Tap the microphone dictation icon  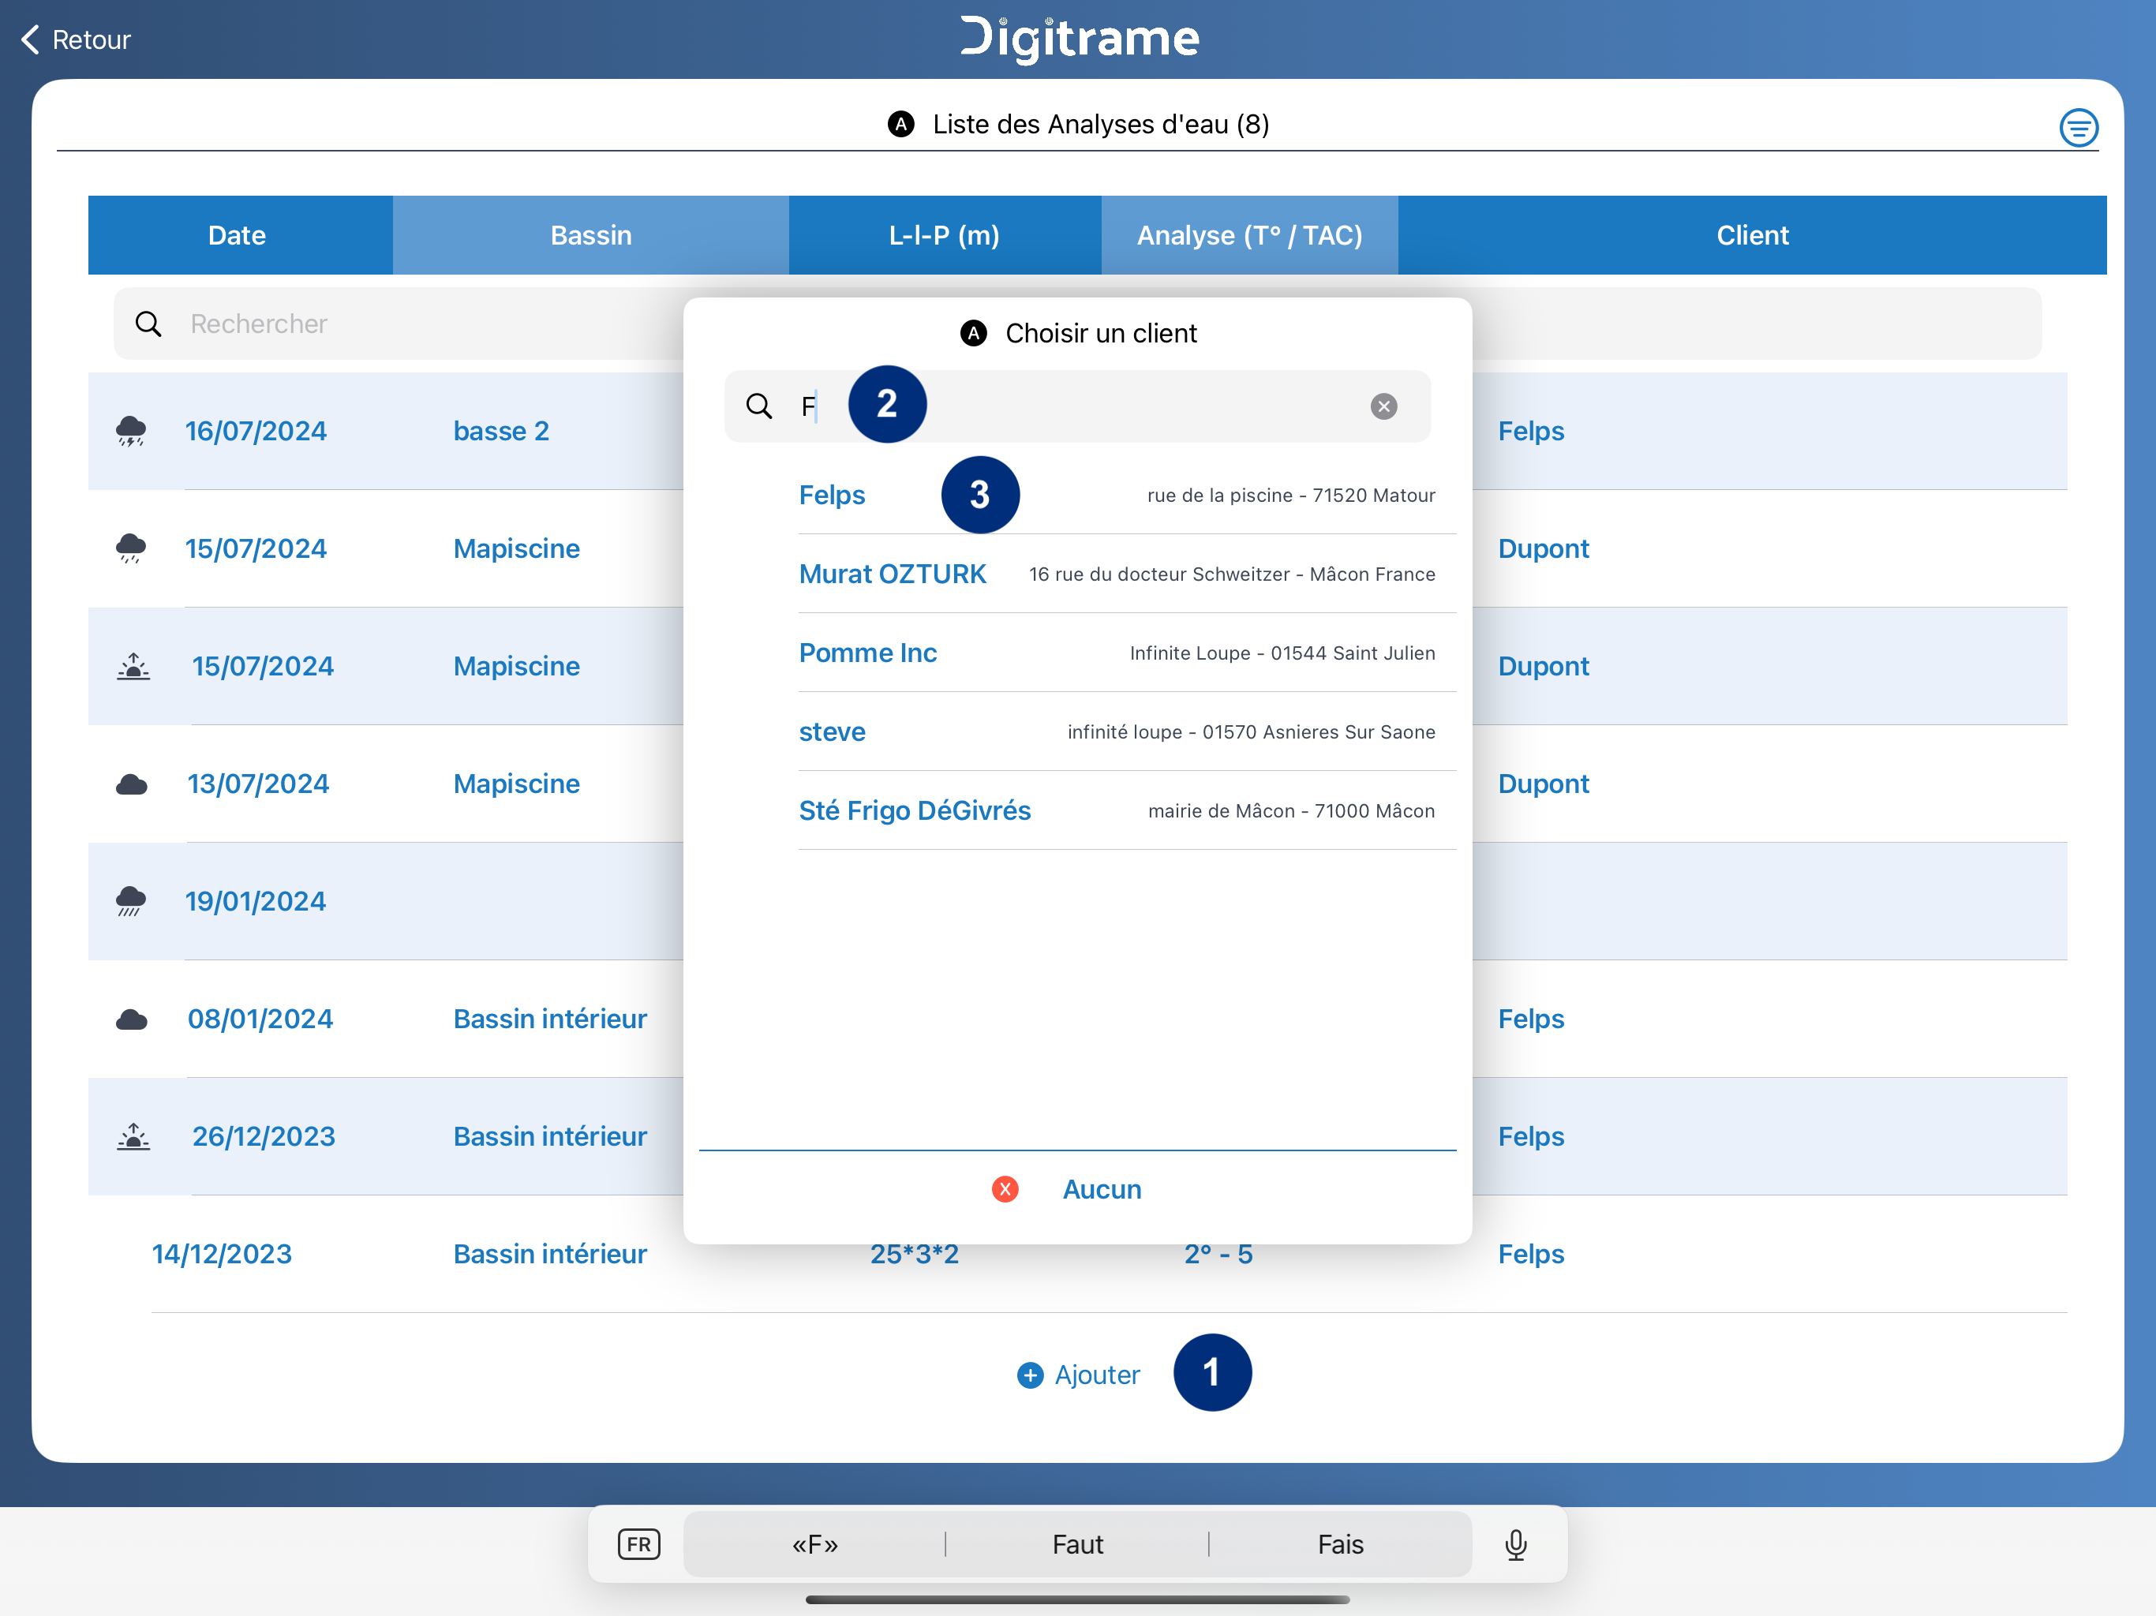click(x=1516, y=1545)
